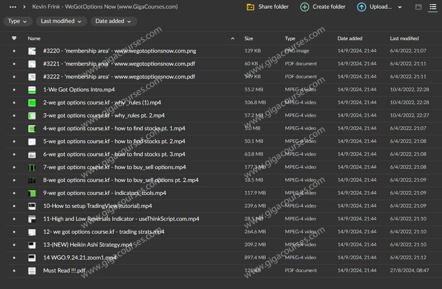
Task: Open the Type filter dropdown
Action: click(17, 21)
